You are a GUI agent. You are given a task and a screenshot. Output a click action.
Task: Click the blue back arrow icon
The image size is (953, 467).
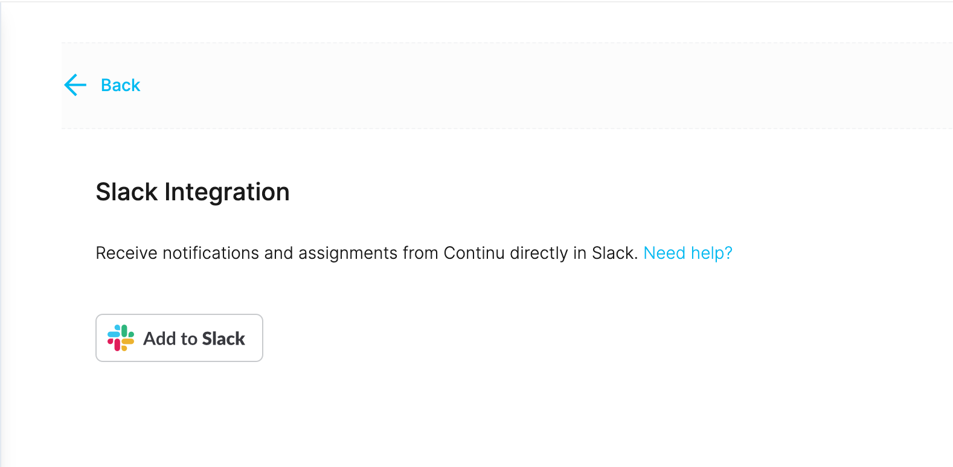pyautogui.click(x=75, y=85)
